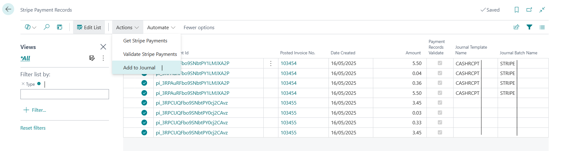The image size is (566, 151).
Task: Collapse the page with arrows icon
Action: click(542, 10)
